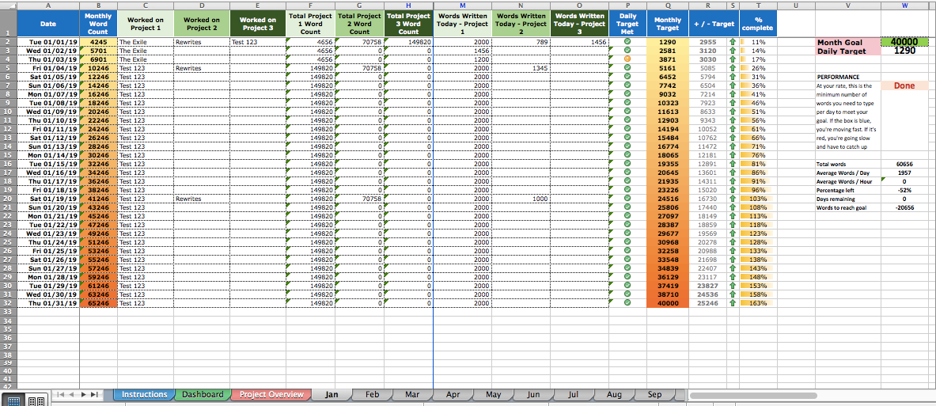The height and width of the screenshot is (406, 936).
Task: Go to previous sheet tab arrow
Action: (72, 395)
